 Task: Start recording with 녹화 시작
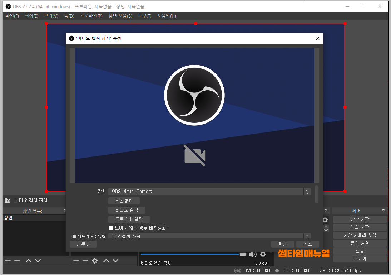click(360, 227)
